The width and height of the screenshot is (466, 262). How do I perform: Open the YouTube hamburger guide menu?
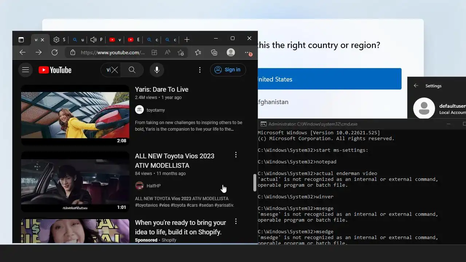pos(25,70)
